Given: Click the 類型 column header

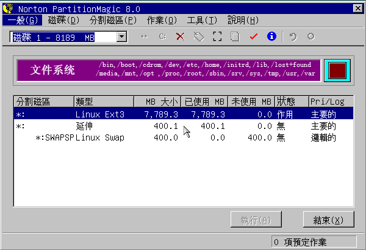Looking at the screenshot, I should pos(104,102).
